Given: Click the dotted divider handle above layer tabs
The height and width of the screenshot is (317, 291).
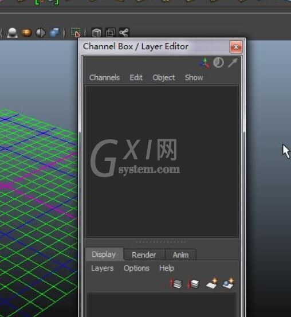Looking at the screenshot, I should 161,242.
